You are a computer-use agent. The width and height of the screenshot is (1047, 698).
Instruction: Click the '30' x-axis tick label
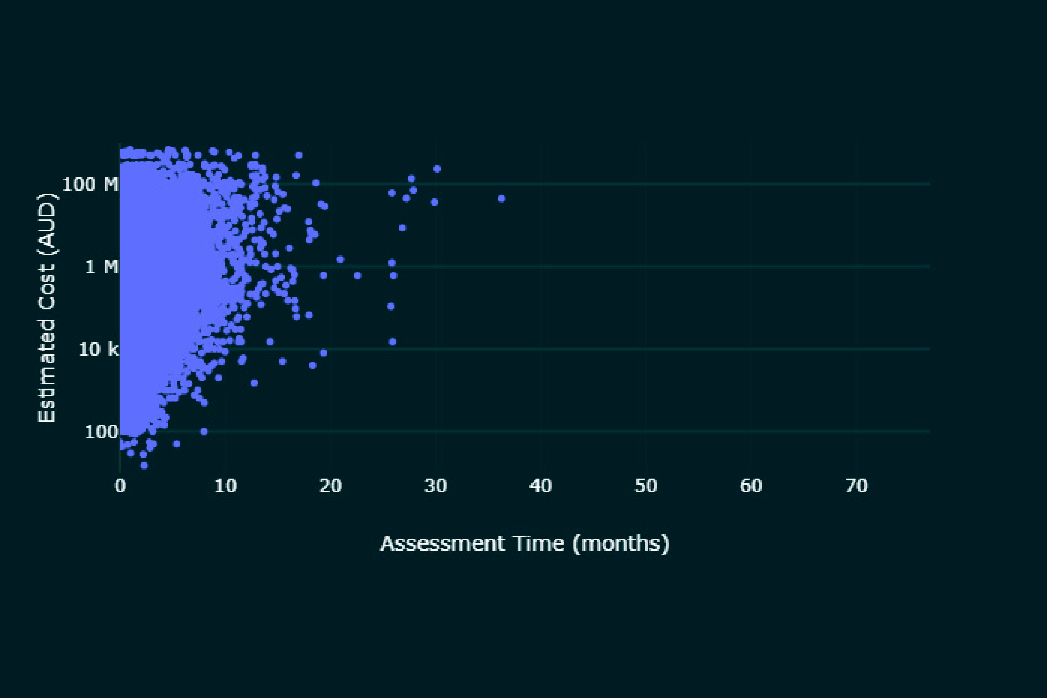435,486
